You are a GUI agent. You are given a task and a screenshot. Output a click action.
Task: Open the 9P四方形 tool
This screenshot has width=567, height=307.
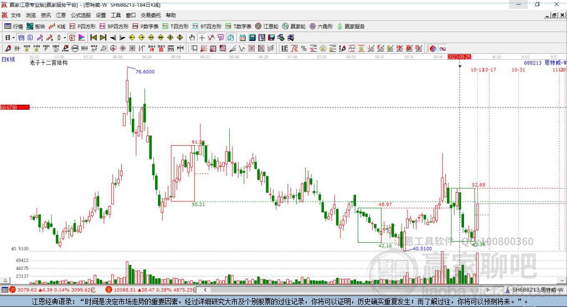click(x=114, y=27)
